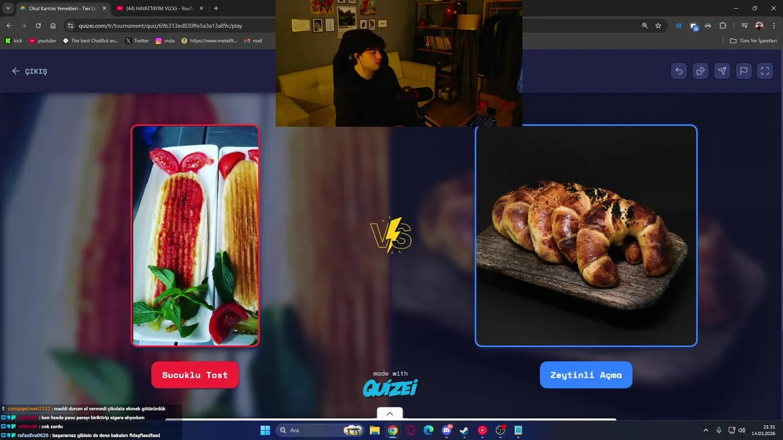The image size is (783, 440).
Task: Go back via the ÇIKIŞ exit link
Action: click(29, 71)
